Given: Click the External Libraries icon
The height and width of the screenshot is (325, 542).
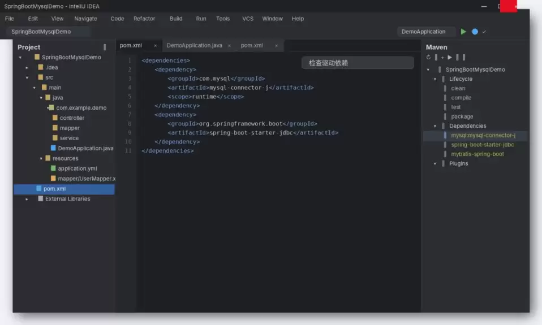Looking at the screenshot, I should point(40,198).
